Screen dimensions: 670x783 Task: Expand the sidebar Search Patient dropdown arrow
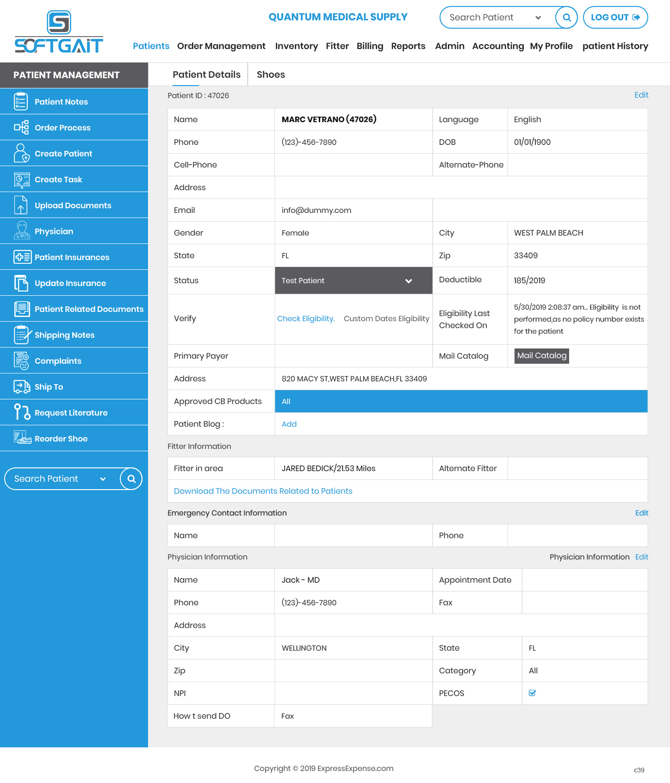click(x=103, y=479)
